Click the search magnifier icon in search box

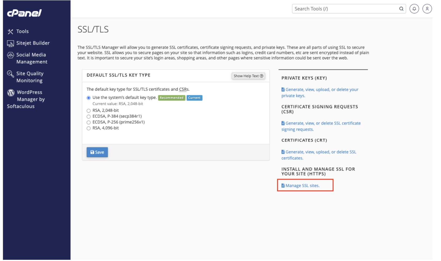point(401,9)
